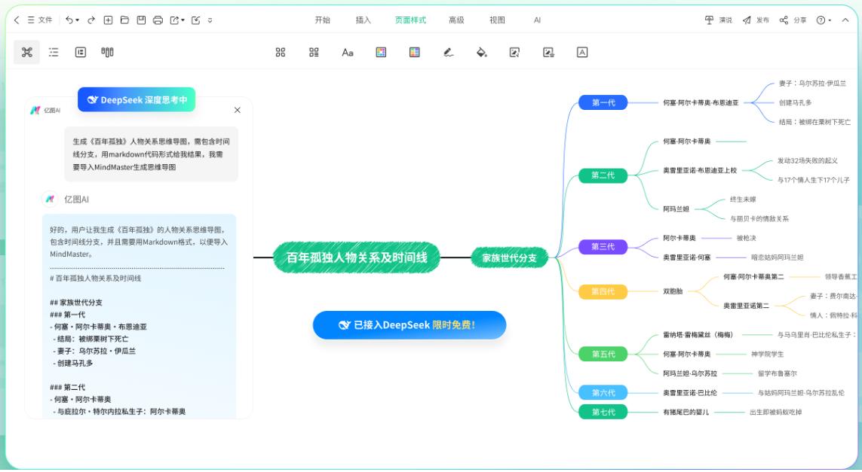
Task: Select the 第一代 node
Action: click(603, 102)
